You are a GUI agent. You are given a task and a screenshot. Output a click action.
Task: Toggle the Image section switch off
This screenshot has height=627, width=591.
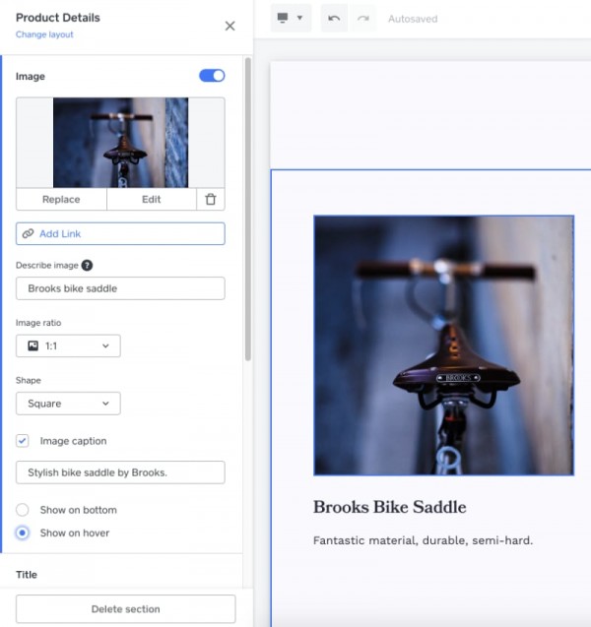[x=212, y=76]
